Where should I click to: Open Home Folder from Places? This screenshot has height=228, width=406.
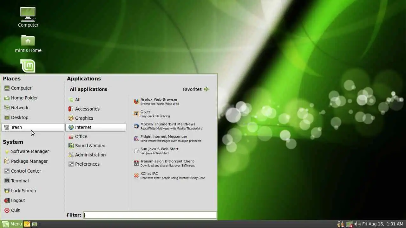click(33, 98)
